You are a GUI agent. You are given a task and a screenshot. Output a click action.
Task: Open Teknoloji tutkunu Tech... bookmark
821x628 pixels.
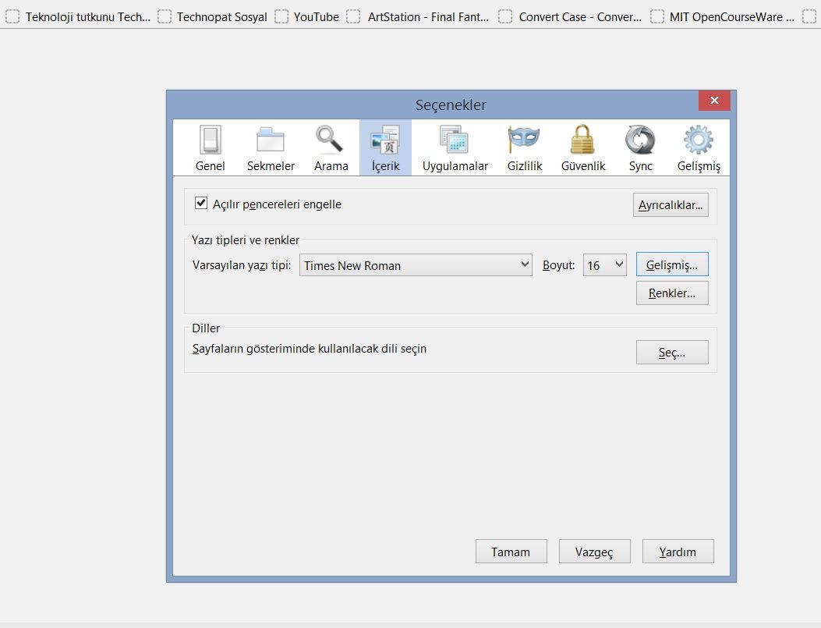coord(78,16)
